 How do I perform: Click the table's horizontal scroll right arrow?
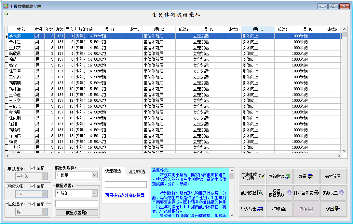pyautogui.click(x=339, y=156)
